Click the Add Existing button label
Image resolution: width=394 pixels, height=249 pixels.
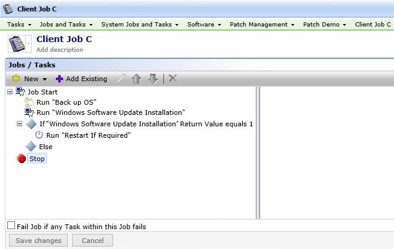[86, 79]
